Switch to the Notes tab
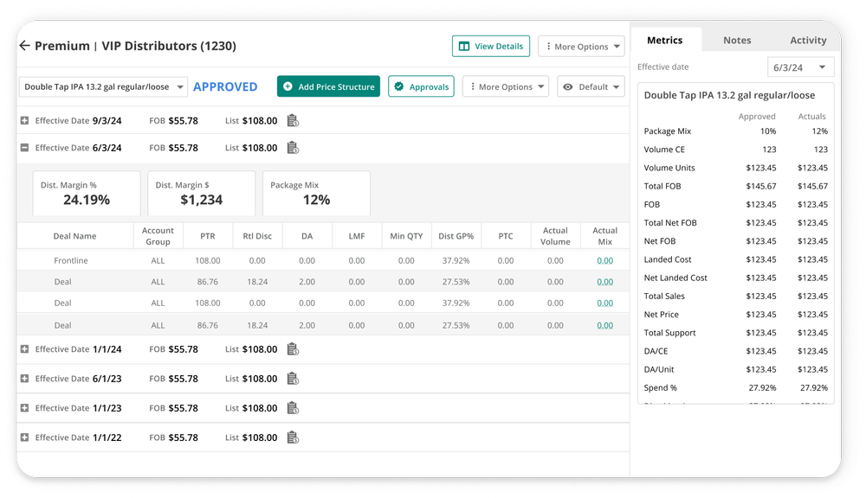866x498 pixels. tap(737, 40)
